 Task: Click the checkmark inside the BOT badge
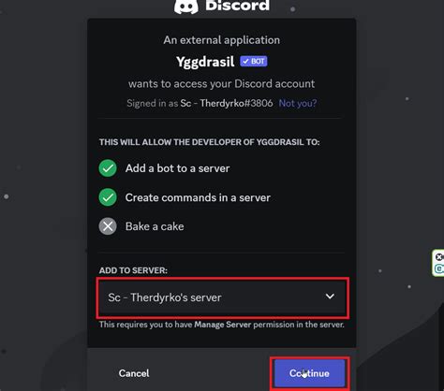(x=245, y=62)
